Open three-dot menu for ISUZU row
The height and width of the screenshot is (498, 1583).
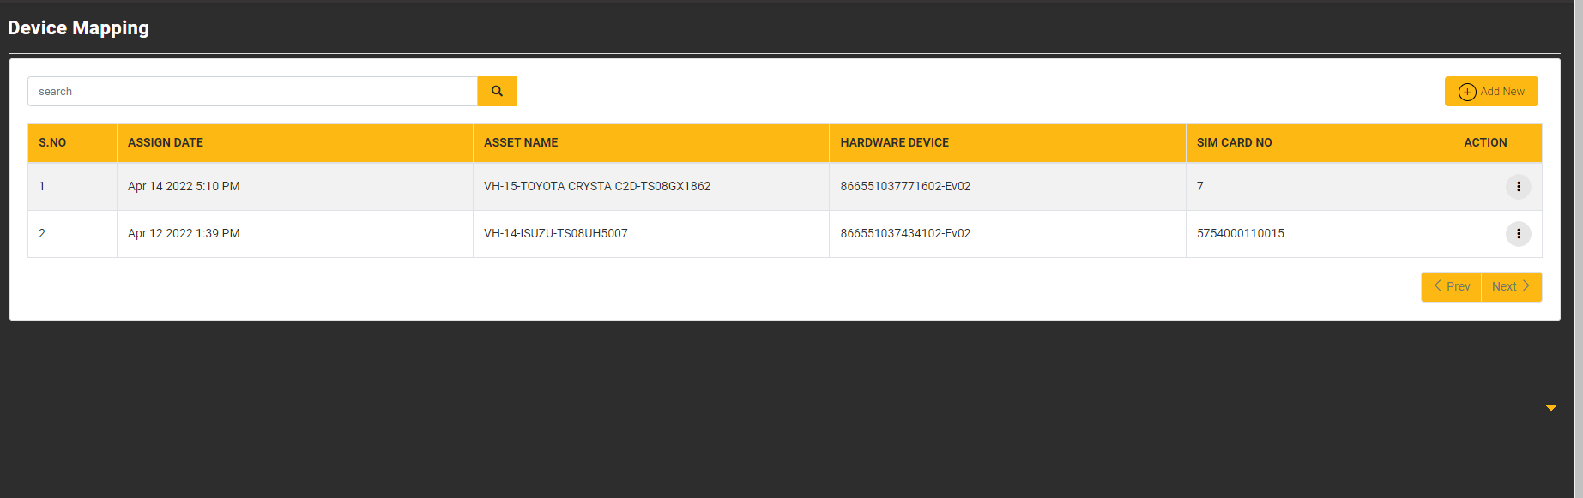click(x=1518, y=234)
